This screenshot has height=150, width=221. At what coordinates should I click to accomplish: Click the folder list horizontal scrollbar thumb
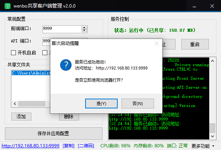point(32,104)
